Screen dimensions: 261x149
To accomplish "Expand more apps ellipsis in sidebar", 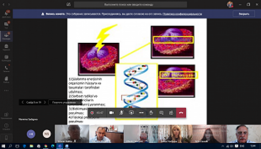I will 6,90.
